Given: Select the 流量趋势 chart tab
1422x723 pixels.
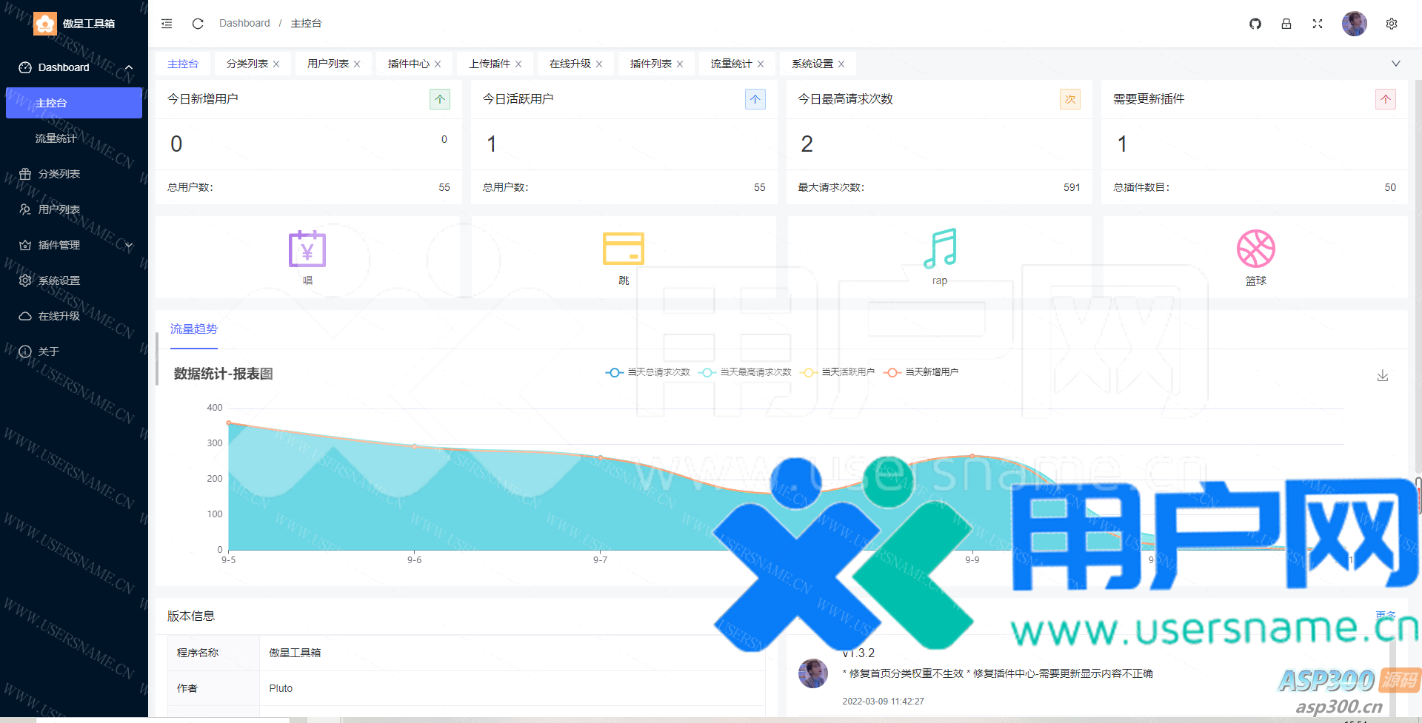Looking at the screenshot, I should tap(194, 329).
